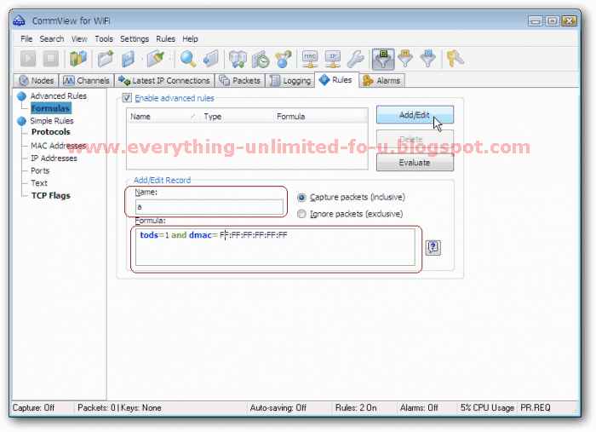Click the open folder toolbar icon

(106, 59)
